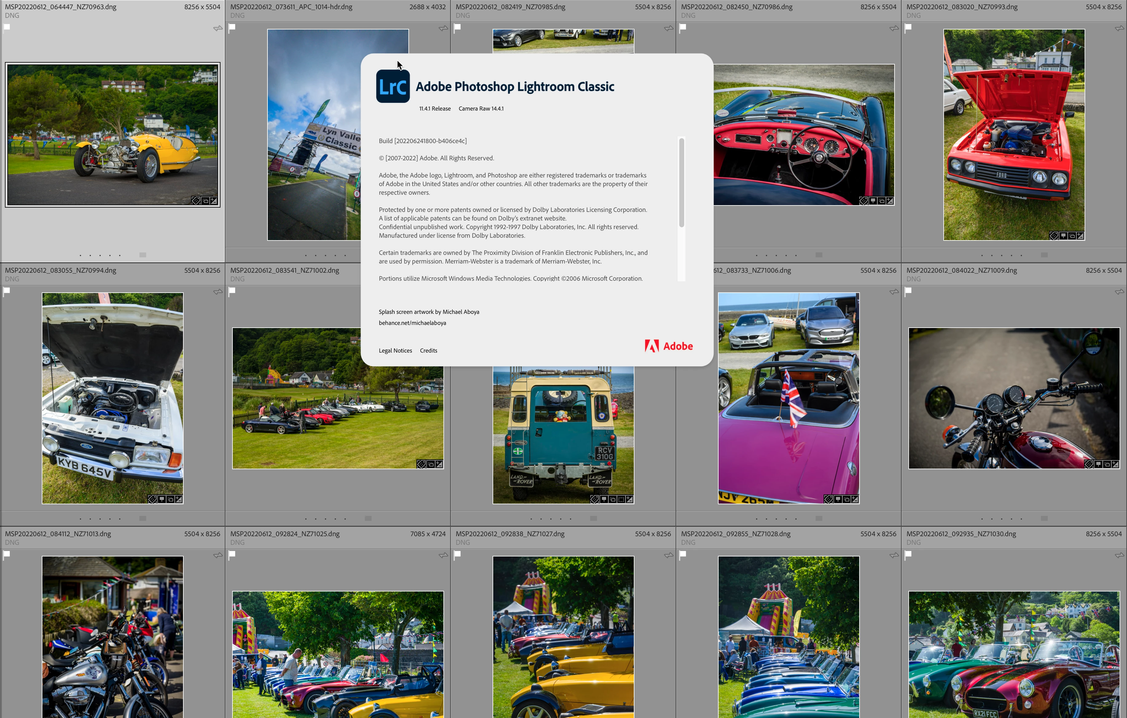The image size is (1127, 718).
Task: Click keyword badge on white Ford KYB 645V photo
Action: (152, 499)
